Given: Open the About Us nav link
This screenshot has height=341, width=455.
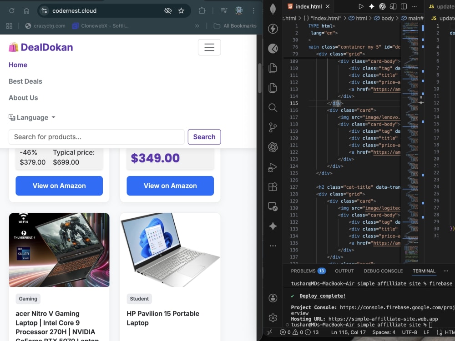Looking at the screenshot, I should (23, 98).
